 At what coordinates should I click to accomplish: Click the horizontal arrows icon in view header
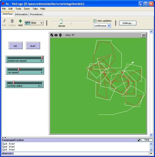pyautogui.click(x=56, y=35)
